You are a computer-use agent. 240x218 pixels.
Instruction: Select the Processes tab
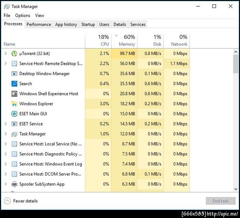tap(13, 24)
